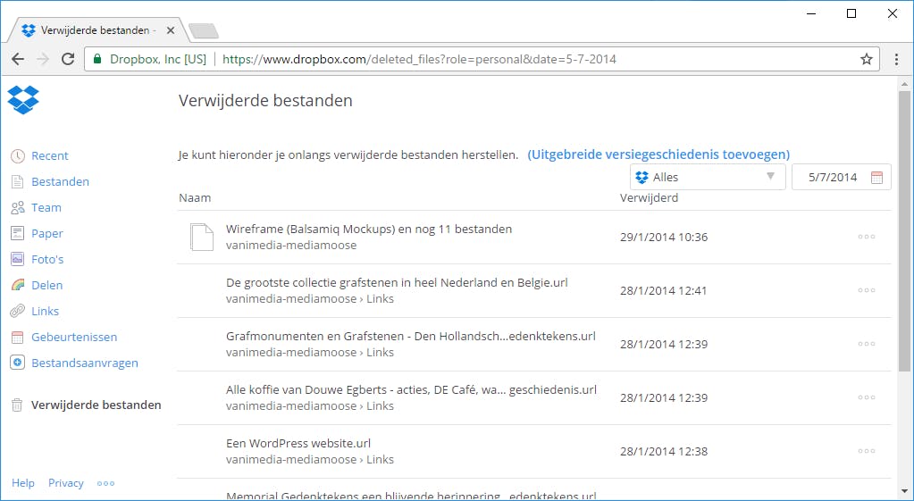
Task: Open the Chrome menu (three dots)
Action: pyautogui.click(x=896, y=59)
